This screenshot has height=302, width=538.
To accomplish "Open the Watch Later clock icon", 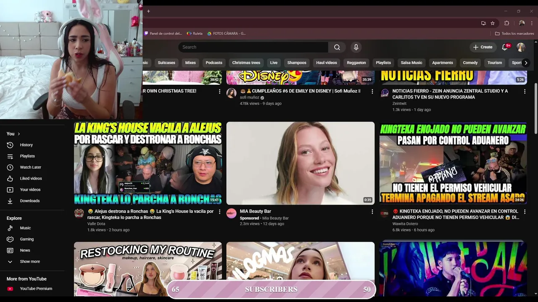I will click(x=10, y=167).
